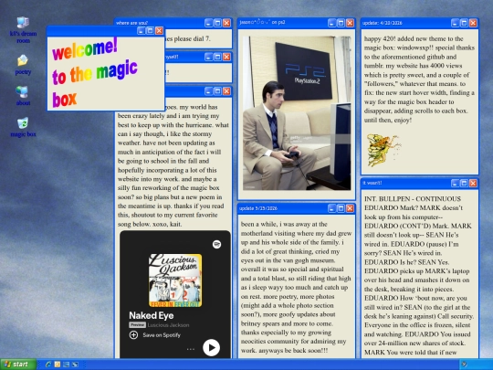Viewport: 493px width, 370px height.
Task: Close the 'on ps2' photo window
Action: click(x=350, y=23)
